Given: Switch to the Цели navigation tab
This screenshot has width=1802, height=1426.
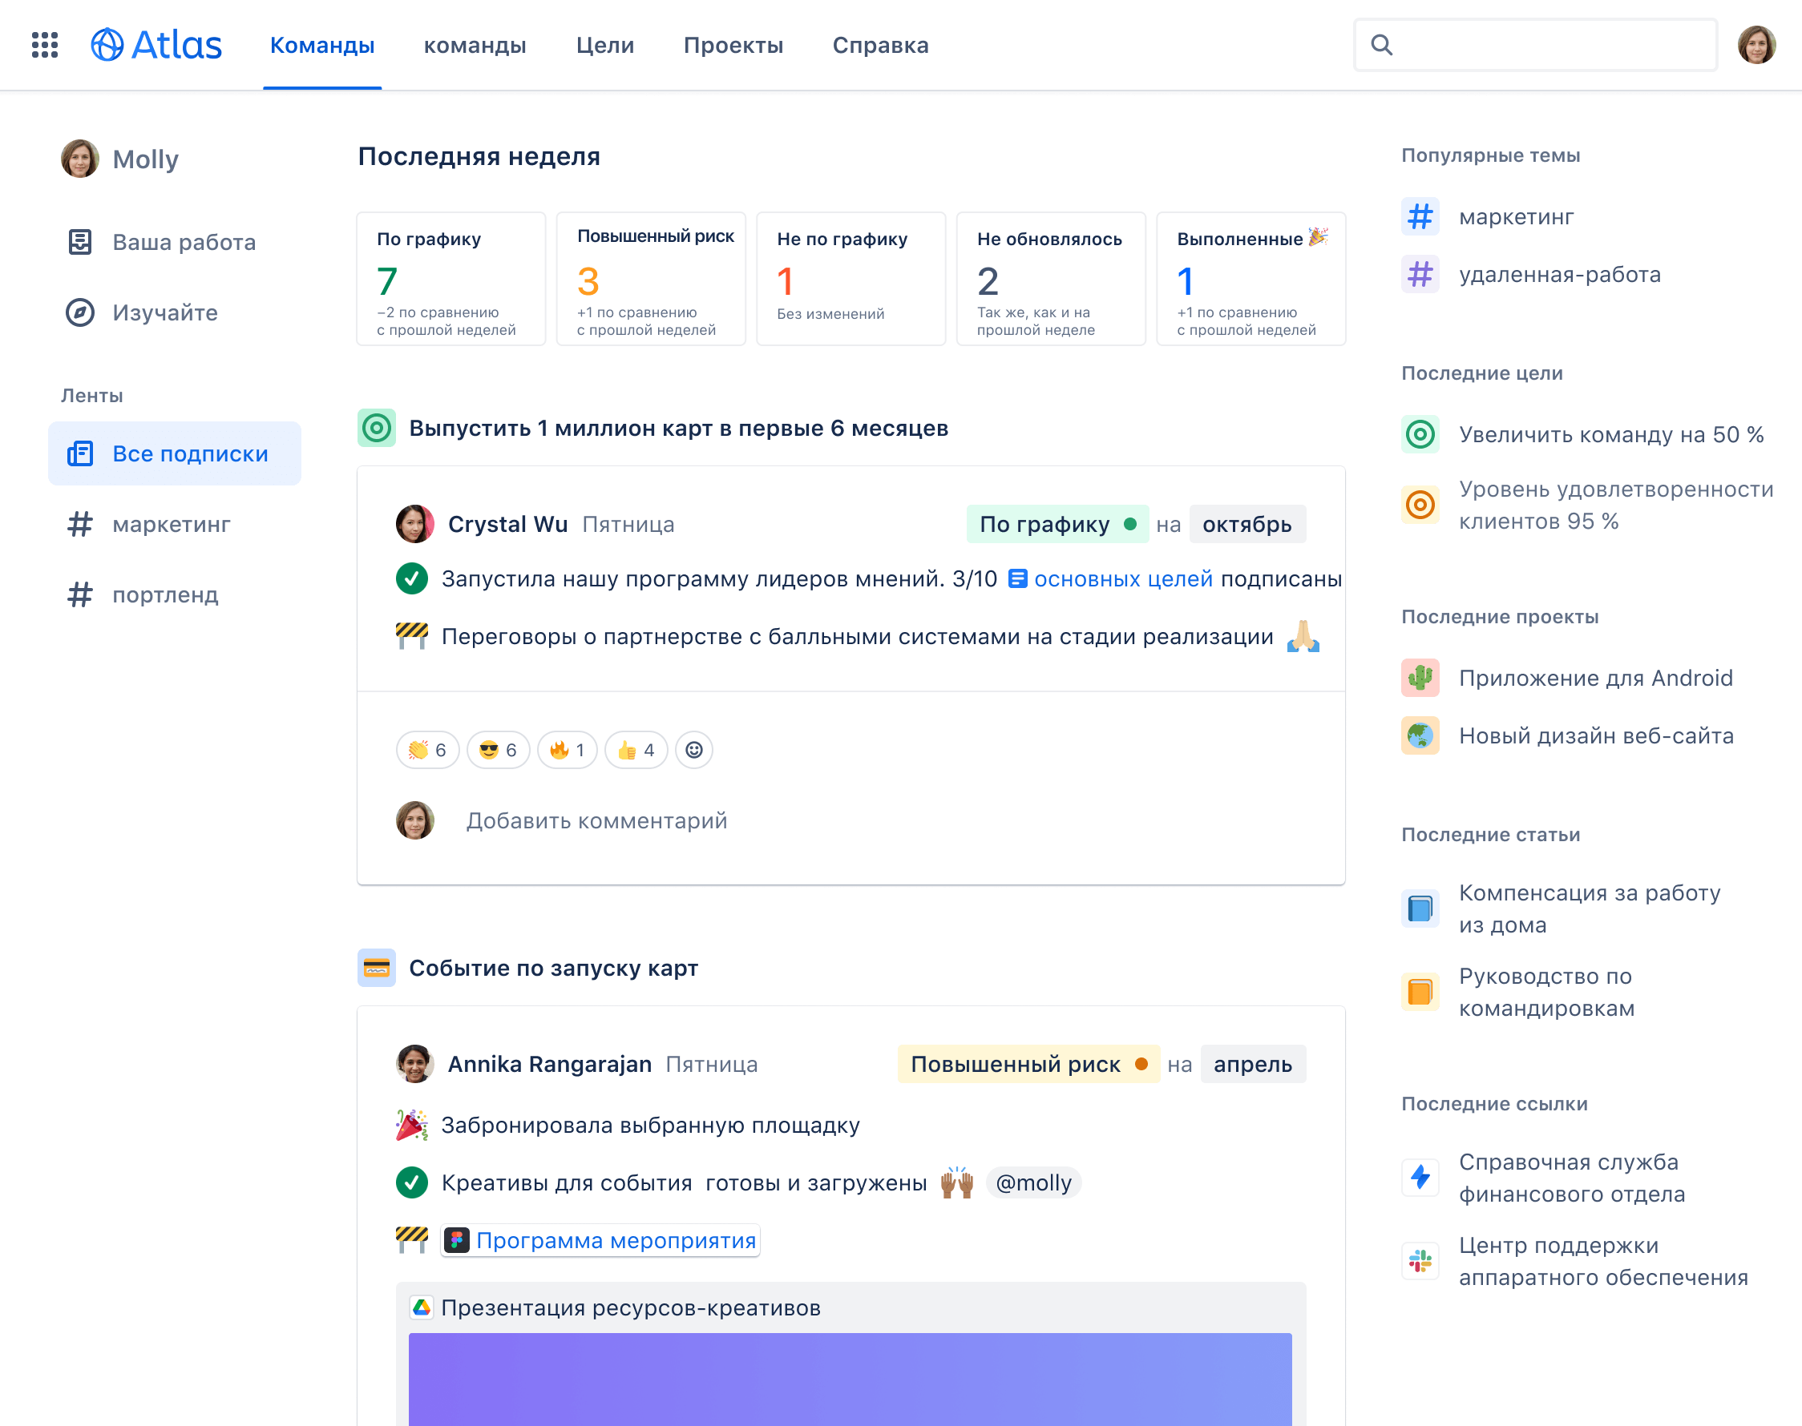Looking at the screenshot, I should [604, 45].
